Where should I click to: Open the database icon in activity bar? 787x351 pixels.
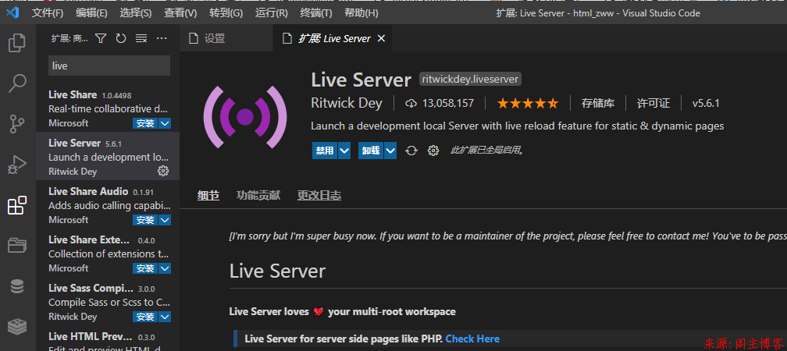tap(17, 286)
